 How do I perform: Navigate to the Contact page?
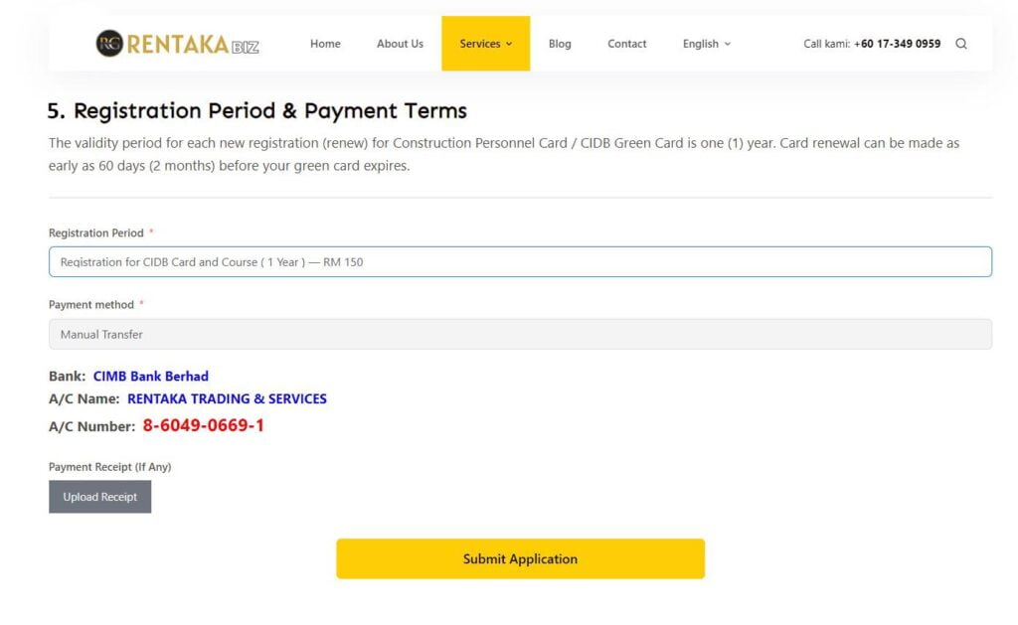(x=627, y=44)
